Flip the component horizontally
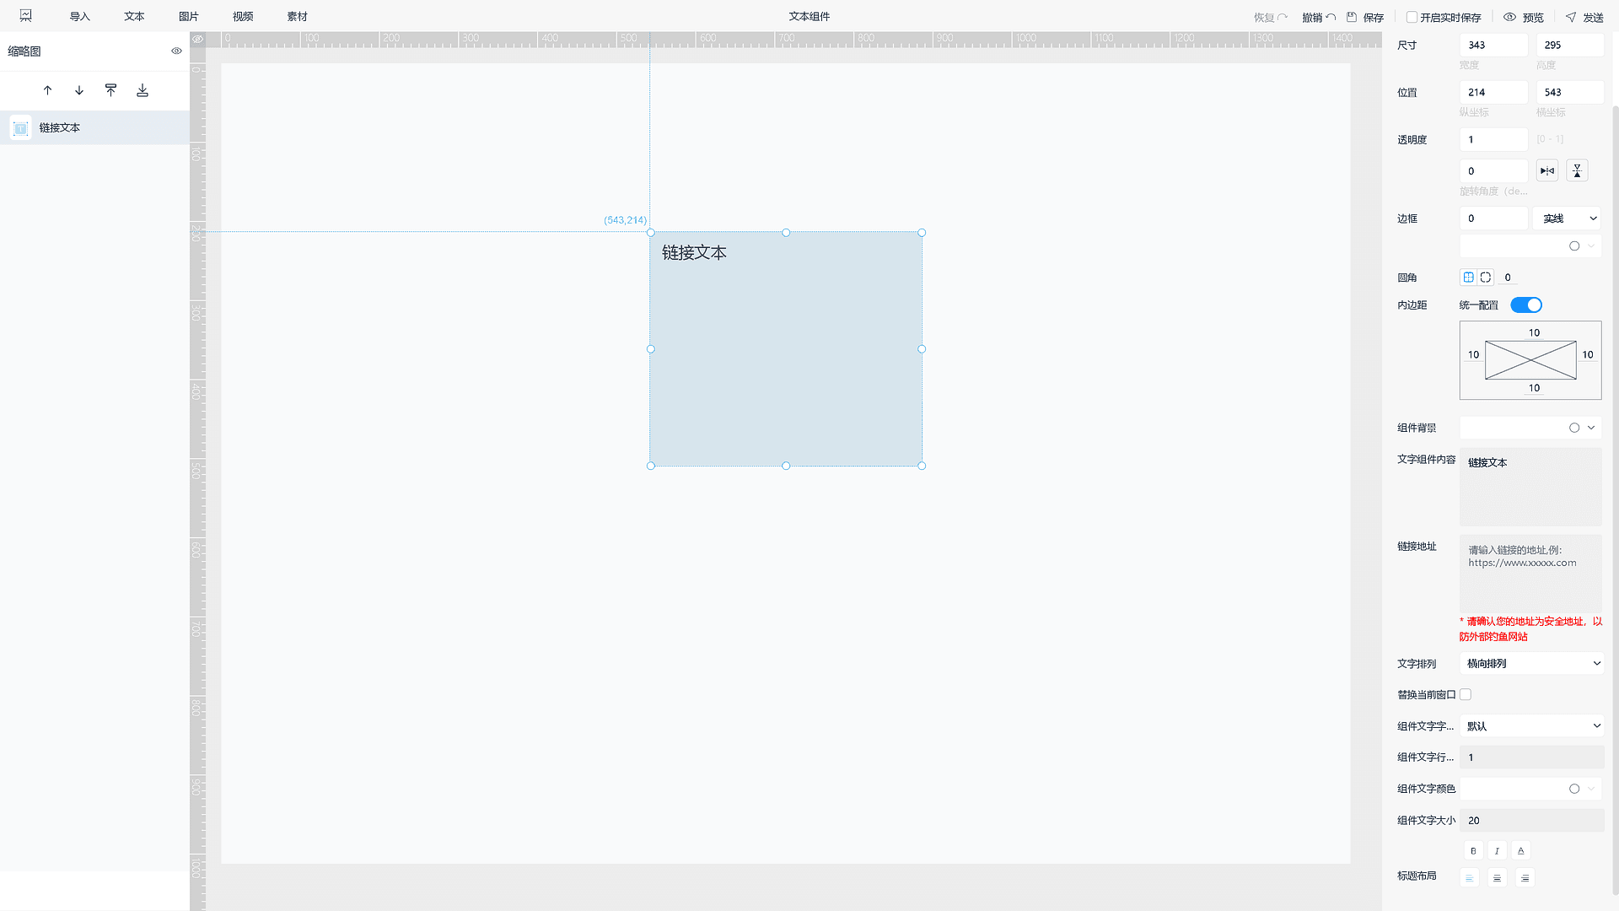 pyautogui.click(x=1547, y=171)
